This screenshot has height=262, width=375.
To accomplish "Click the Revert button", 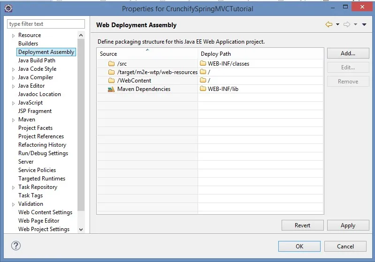I will coord(303,225).
